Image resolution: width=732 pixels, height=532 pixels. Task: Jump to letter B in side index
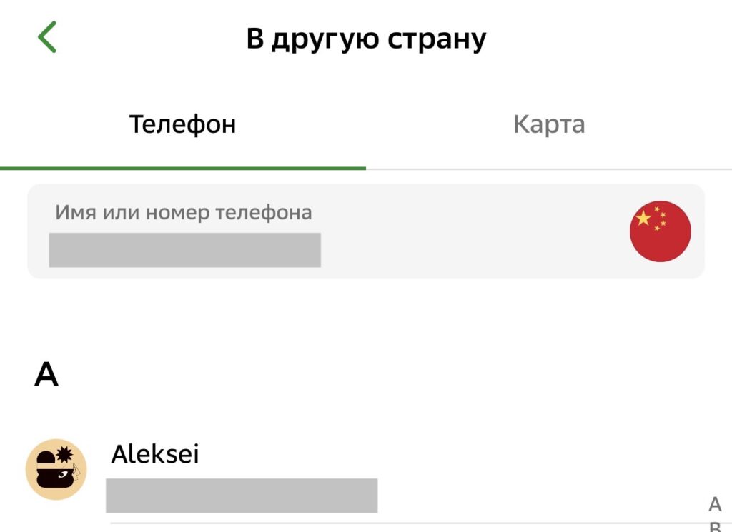(715, 527)
